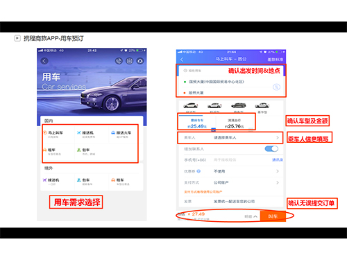Tap the orange 叫车 submit button
This screenshot has width=347, height=260.
[273, 216]
